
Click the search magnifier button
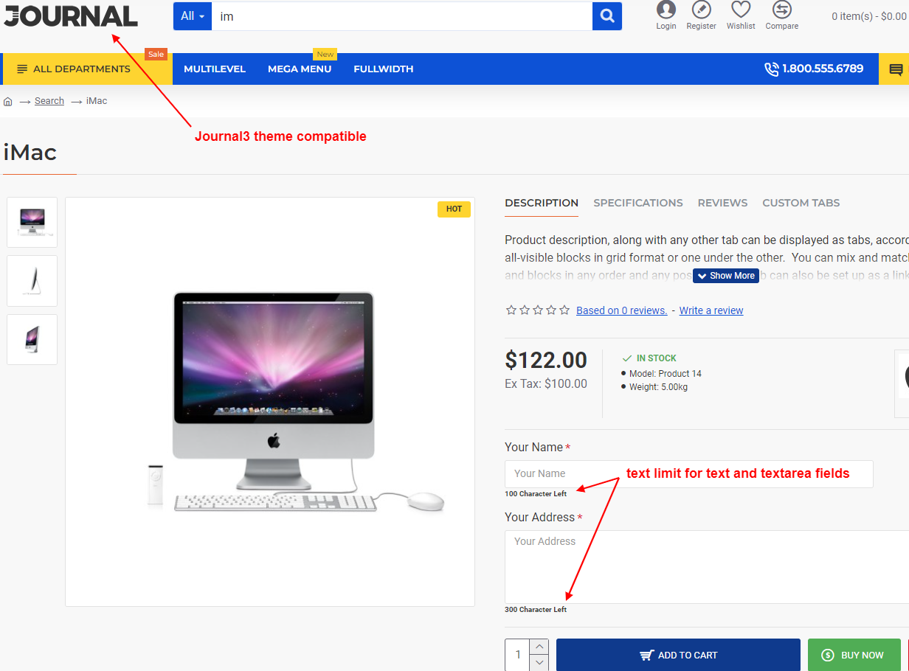pyautogui.click(x=606, y=16)
